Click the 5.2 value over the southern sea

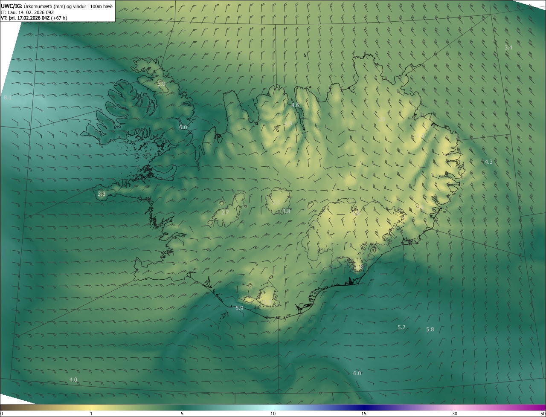[x=401, y=327]
